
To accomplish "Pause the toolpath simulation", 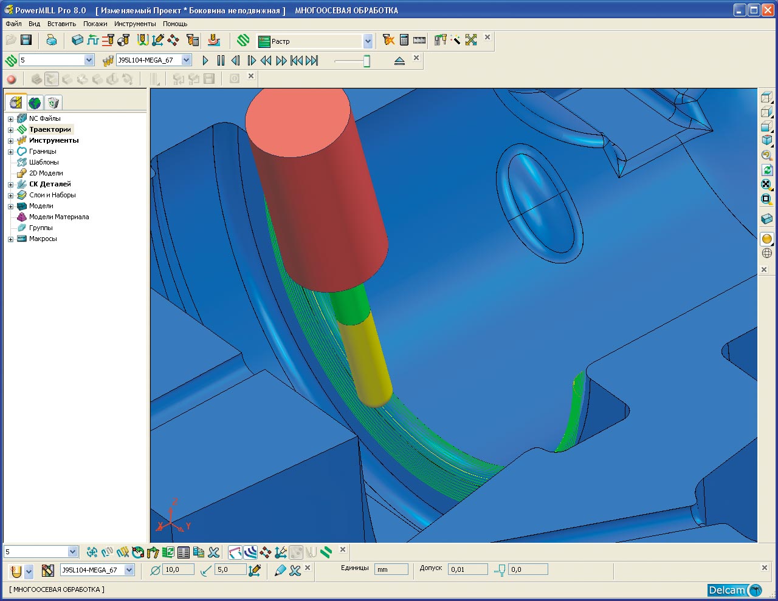I will (221, 60).
